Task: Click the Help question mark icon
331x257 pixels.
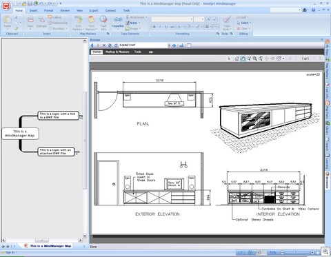Action: tap(313, 10)
